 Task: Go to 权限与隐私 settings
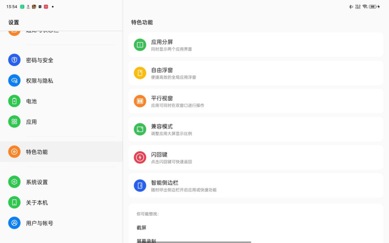(x=61, y=81)
